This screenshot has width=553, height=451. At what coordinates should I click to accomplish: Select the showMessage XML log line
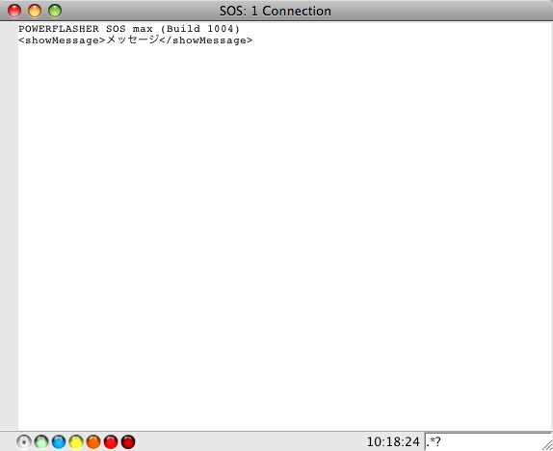(x=136, y=40)
